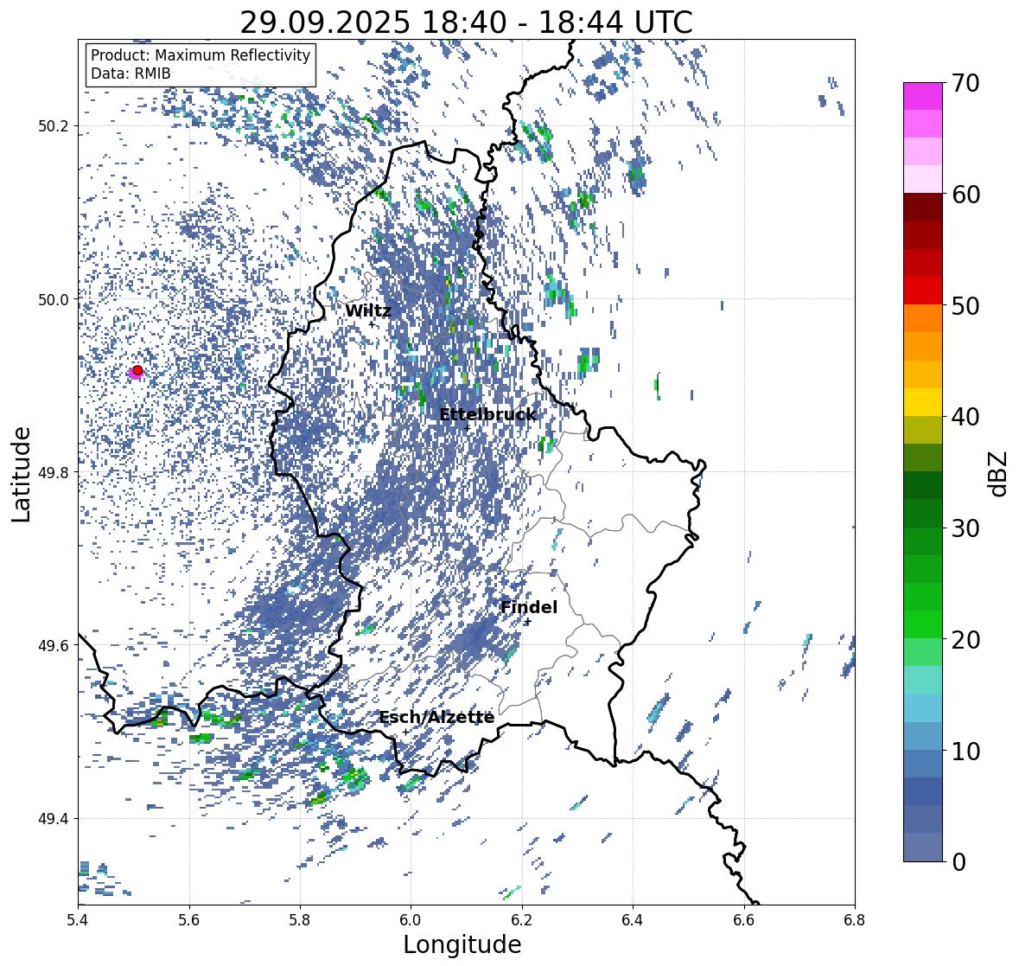
Task: Select the Wiltz city label
Action: click(x=368, y=310)
